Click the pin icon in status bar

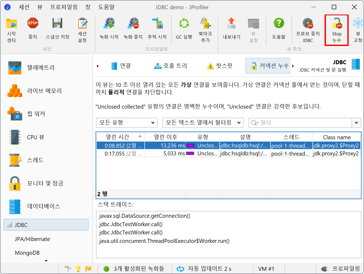[68, 269]
